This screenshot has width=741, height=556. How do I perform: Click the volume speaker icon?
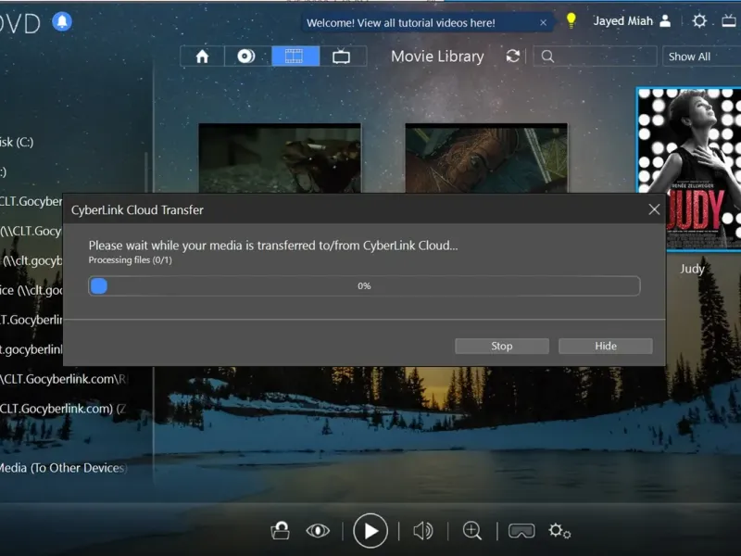(423, 531)
